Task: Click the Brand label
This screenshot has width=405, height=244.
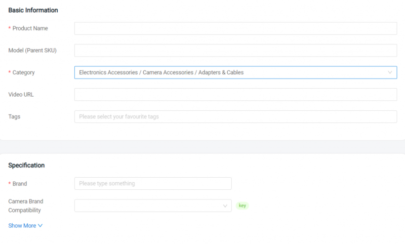Action: (20, 184)
